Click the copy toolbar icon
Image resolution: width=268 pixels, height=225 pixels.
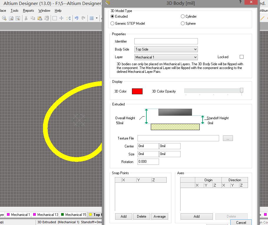[x=33, y=18]
